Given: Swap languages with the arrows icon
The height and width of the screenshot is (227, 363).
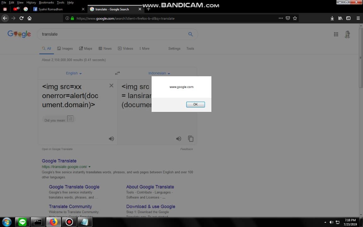Looking at the screenshot, I should click(117, 73).
